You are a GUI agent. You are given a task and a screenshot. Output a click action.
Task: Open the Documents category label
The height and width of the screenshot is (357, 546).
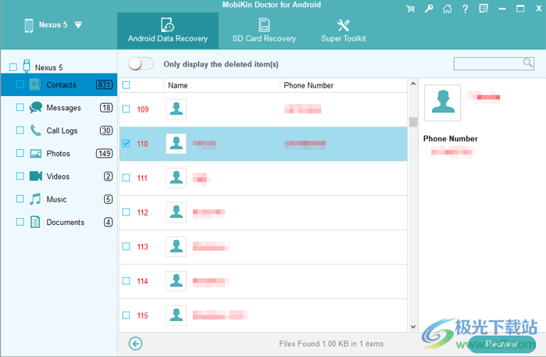pos(66,222)
